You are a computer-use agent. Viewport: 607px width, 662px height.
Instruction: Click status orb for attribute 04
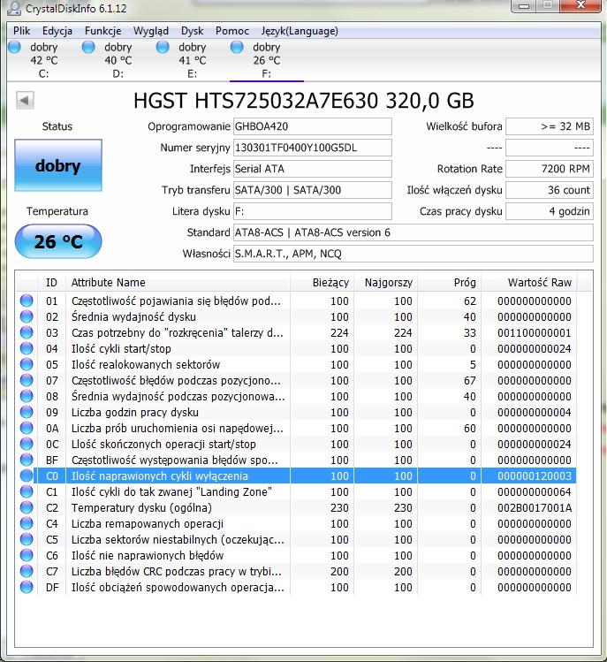coord(27,348)
